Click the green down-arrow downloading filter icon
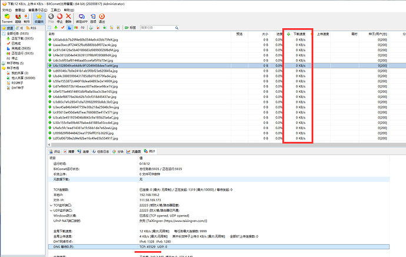This screenshot has width=406, height=257. tap(56, 28)
